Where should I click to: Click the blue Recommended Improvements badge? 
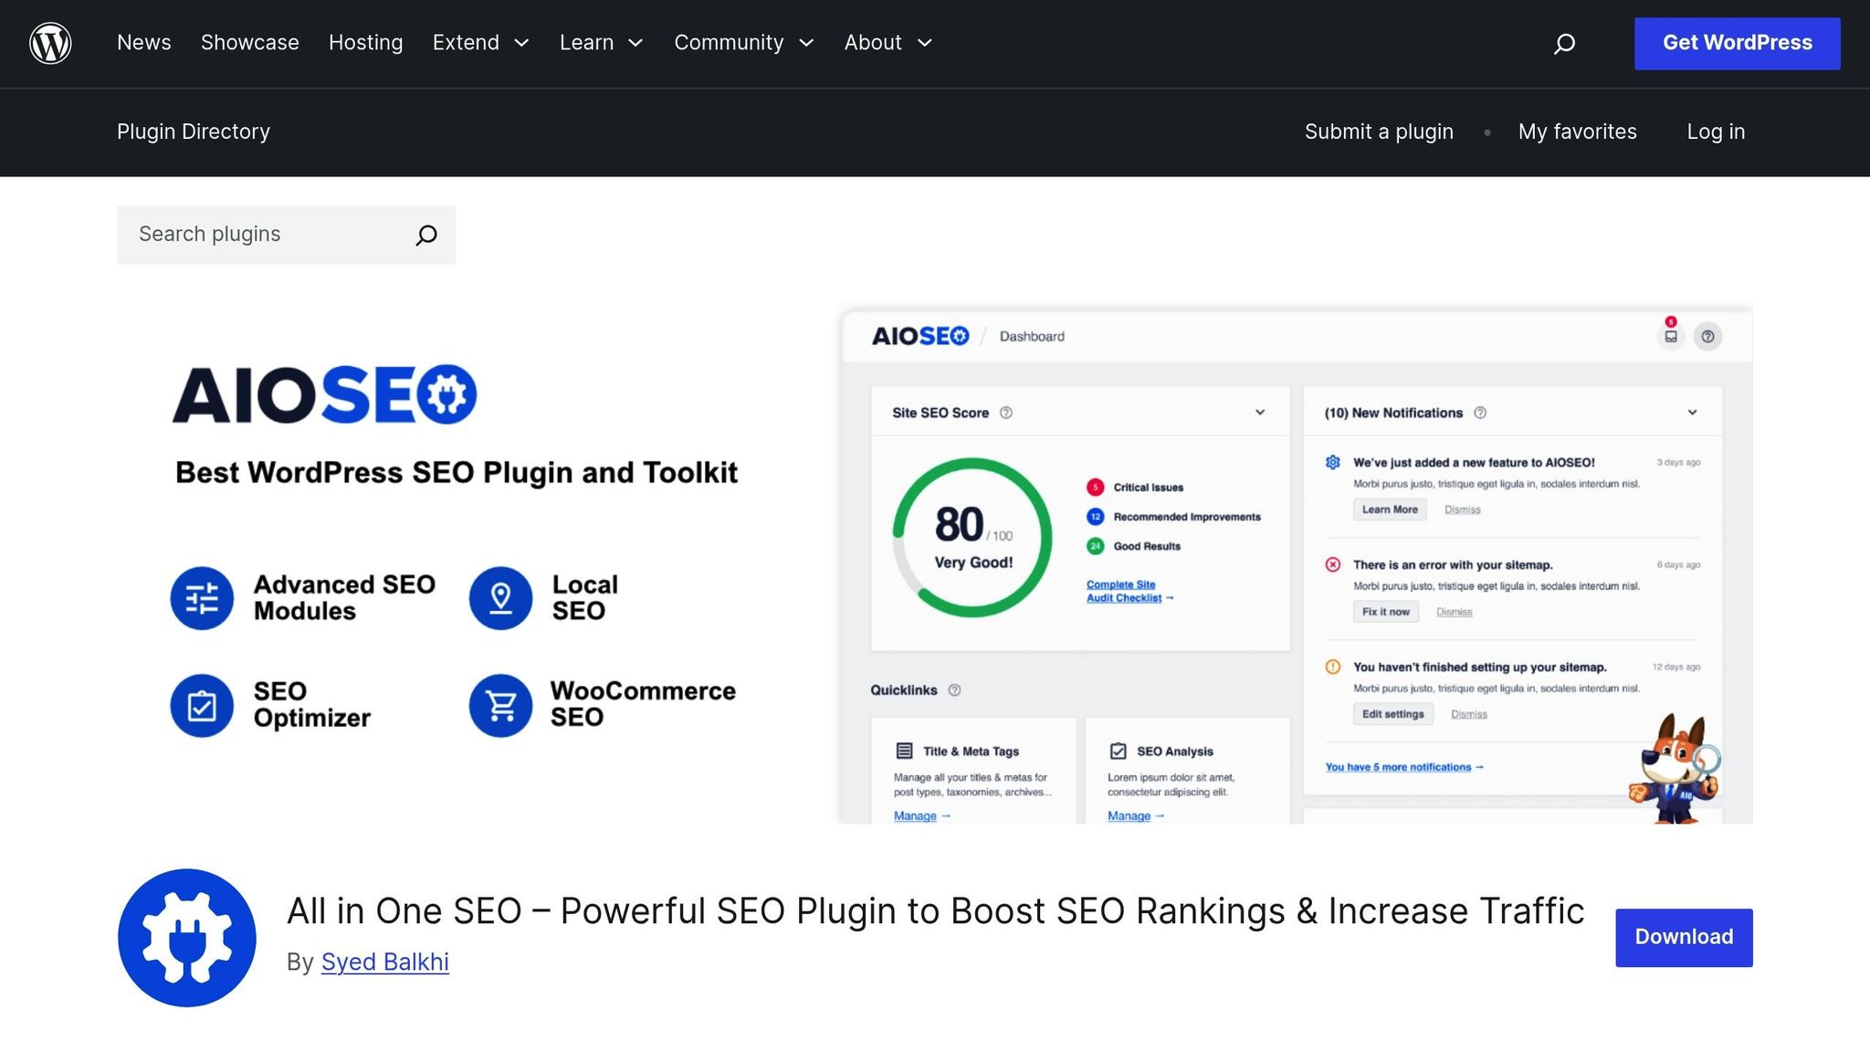[1095, 517]
